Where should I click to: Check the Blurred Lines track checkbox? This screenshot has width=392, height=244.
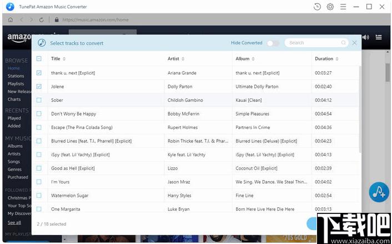(x=39, y=141)
